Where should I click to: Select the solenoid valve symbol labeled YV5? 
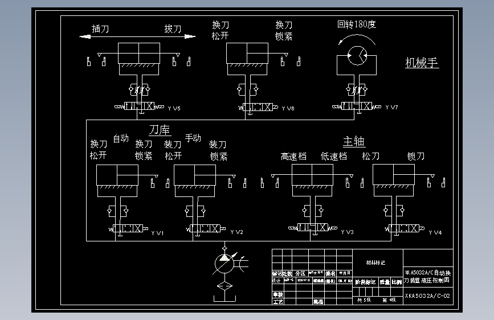point(139,106)
